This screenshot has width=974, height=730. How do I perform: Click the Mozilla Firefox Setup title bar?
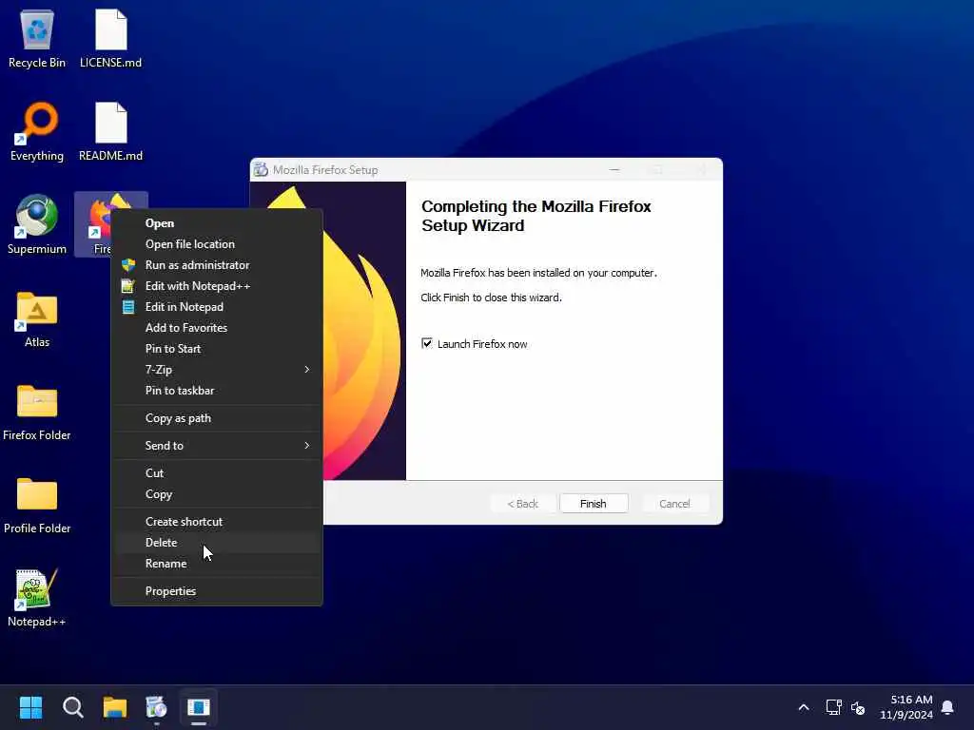pyautogui.click(x=486, y=169)
